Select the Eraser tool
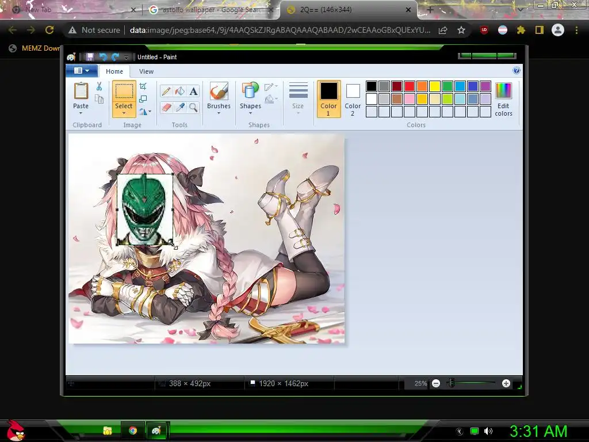This screenshot has width=589, height=442. point(166,108)
